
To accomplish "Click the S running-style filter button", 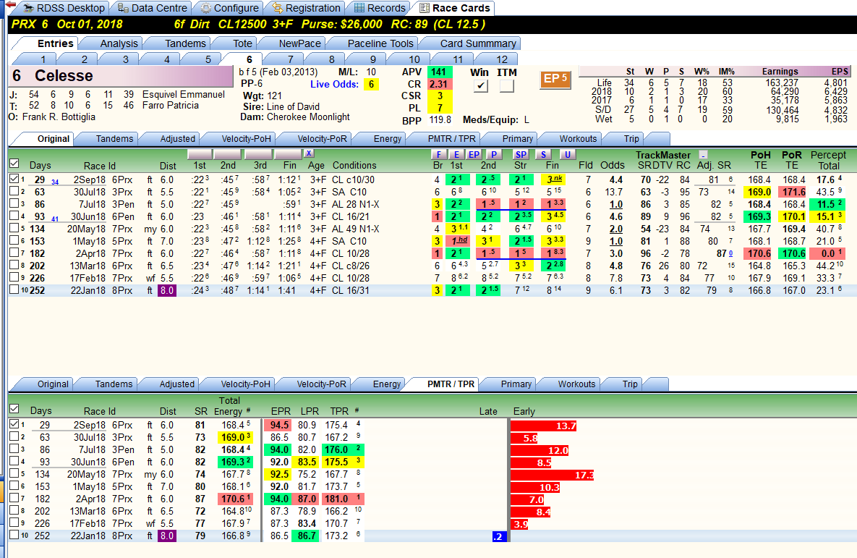I will [x=542, y=154].
